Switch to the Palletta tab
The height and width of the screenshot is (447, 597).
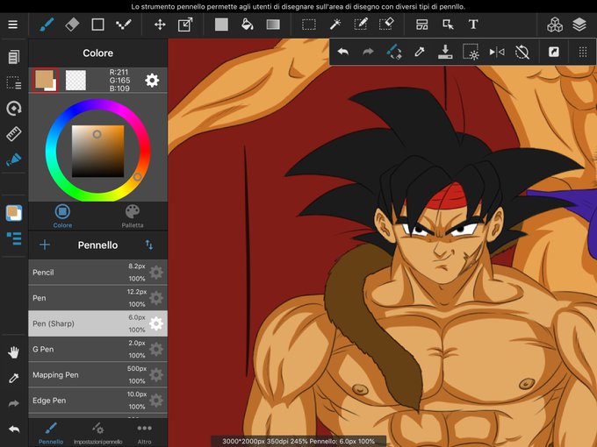(133, 216)
